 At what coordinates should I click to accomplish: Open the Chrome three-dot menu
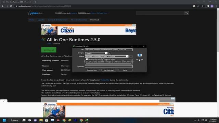click(x=216, y=6)
